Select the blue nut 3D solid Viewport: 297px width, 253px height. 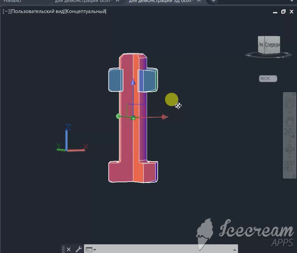click(115, 80)
